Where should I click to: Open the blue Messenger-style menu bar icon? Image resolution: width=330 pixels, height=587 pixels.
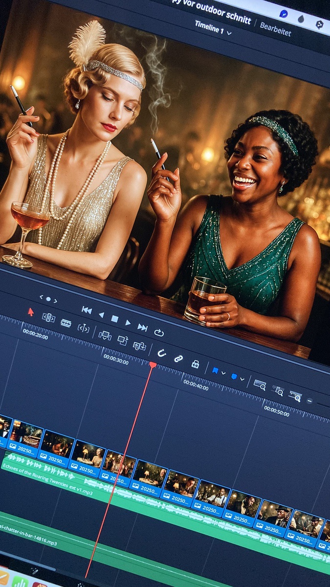click(283, 14)
